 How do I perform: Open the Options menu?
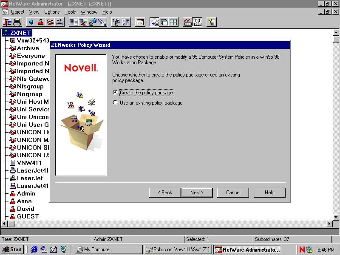click(52, 12)
